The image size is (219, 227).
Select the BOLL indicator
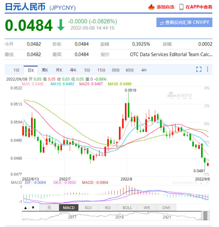tap(127, 208)
